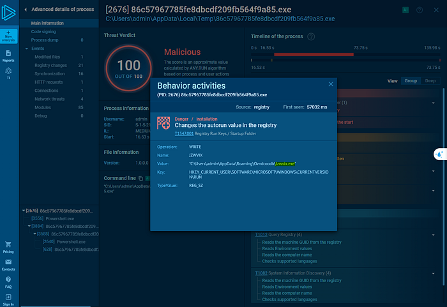The width and height of the screenshot is (447, 307).
Task: Open the TI threat intelligence icon
Action: [x=8, y=73]
